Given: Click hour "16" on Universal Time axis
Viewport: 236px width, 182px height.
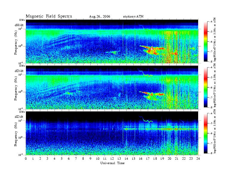Looking at the screenshot, I should click(x=141, y=159).
